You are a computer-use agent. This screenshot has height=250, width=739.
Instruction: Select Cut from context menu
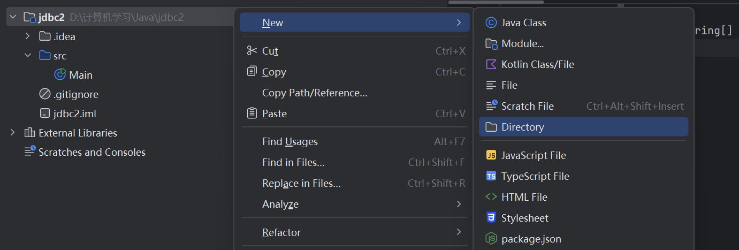[355, 51]
